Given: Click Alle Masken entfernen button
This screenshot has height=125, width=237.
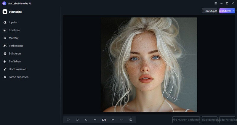Looking at the screenshot, I should click(186, 120).
